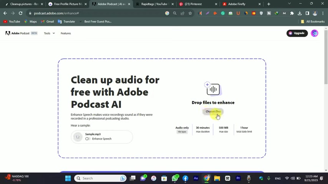Screen dimensions: 328x184
Task: Switch to the Rapidtags YouTube tab
Action: click(154, 4)
